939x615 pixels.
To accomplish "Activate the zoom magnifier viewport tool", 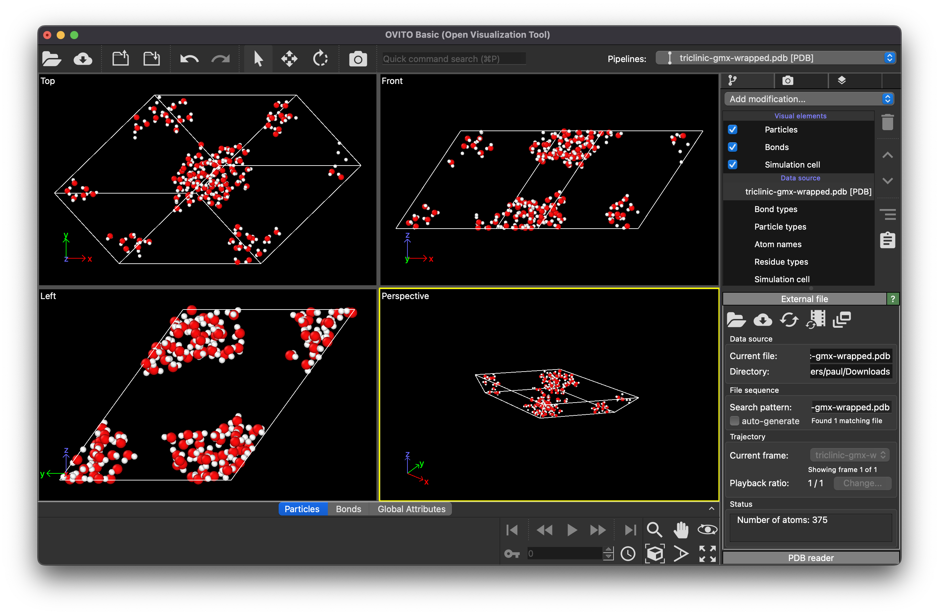I will point(654,530).
